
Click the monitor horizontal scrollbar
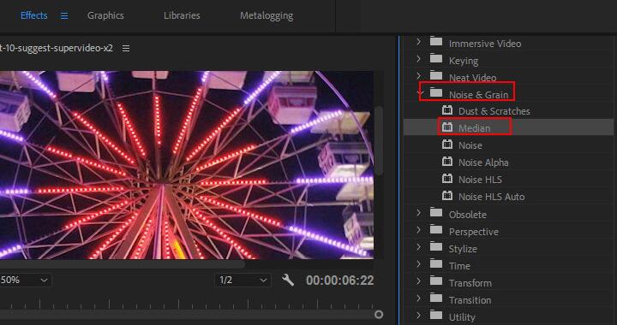pos(122,265)
